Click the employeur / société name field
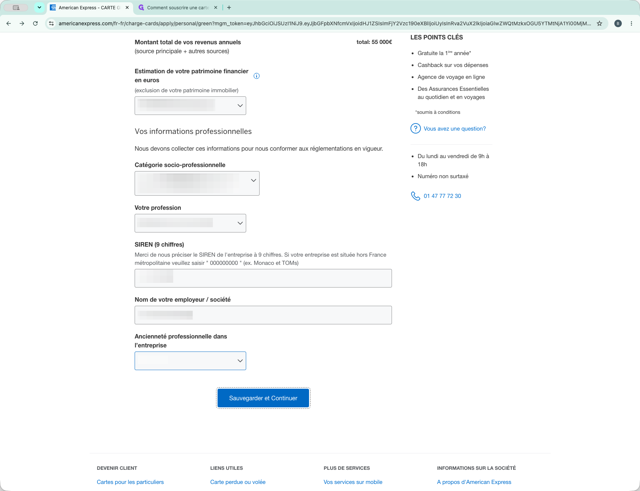The image size is (640, 491). pos(263,315)
